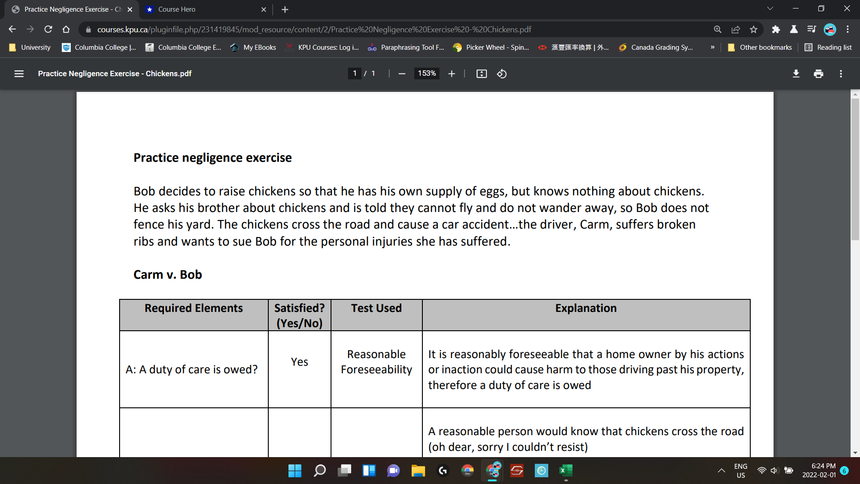Select the page number input field
The image size is (860, 484).
click(x=354, y=73)
